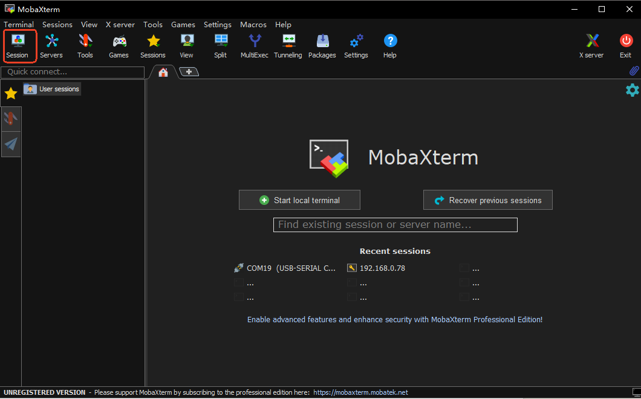Image resolution: width=641 pixels, height=399 pixels.
Task: Click the Professional Edition promotion link
Action: click(395, 320)
